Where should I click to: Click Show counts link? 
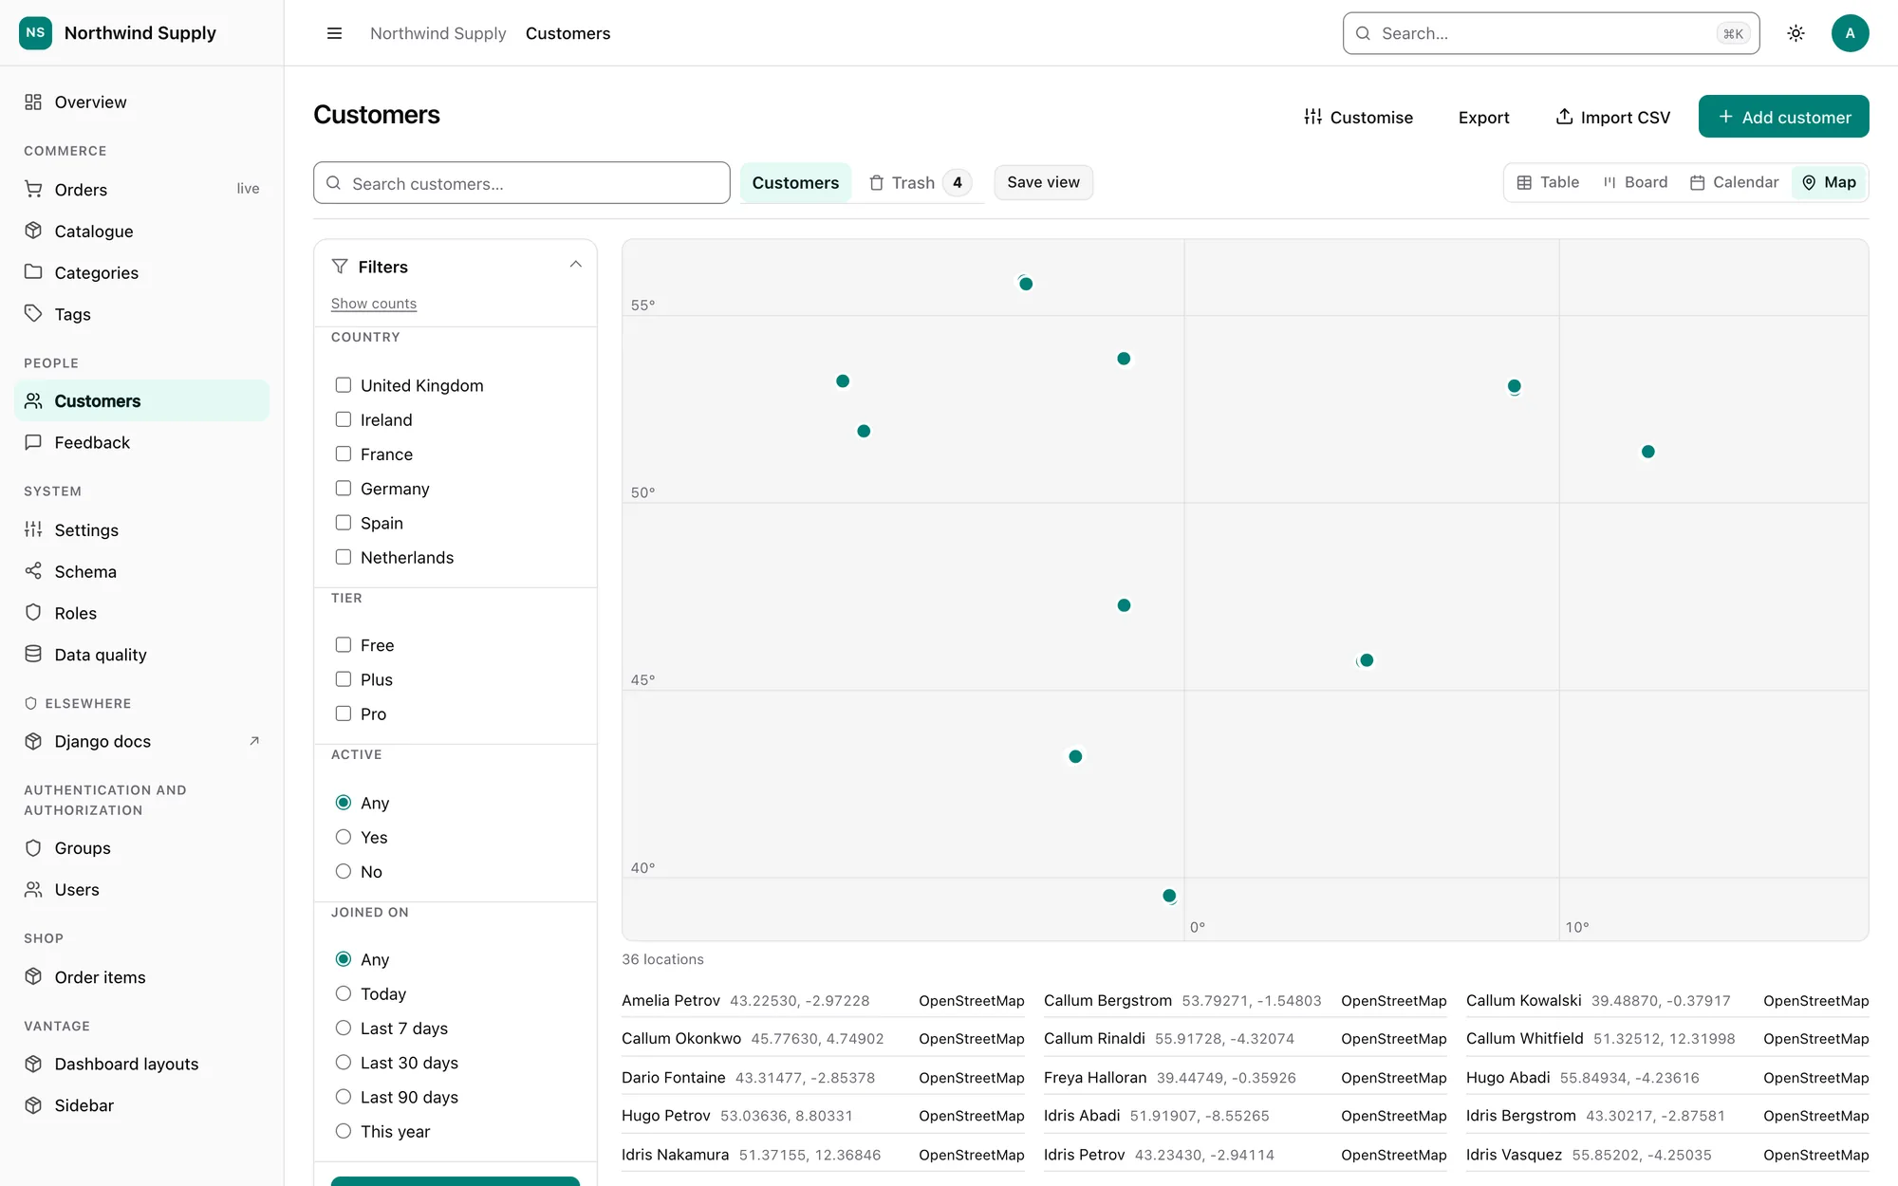[374, 304]
